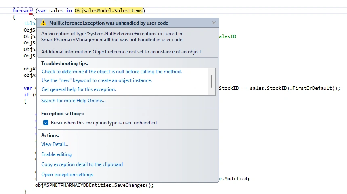Toggle 'Break when this exception type is user-unhandled'

[46, 123]
